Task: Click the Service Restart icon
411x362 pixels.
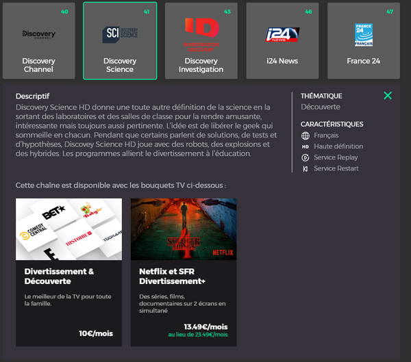Action: (306, 168)
